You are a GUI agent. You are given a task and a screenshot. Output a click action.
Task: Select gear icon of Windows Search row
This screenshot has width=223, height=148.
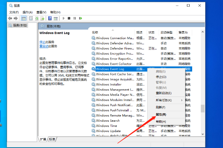click(93, 121)
